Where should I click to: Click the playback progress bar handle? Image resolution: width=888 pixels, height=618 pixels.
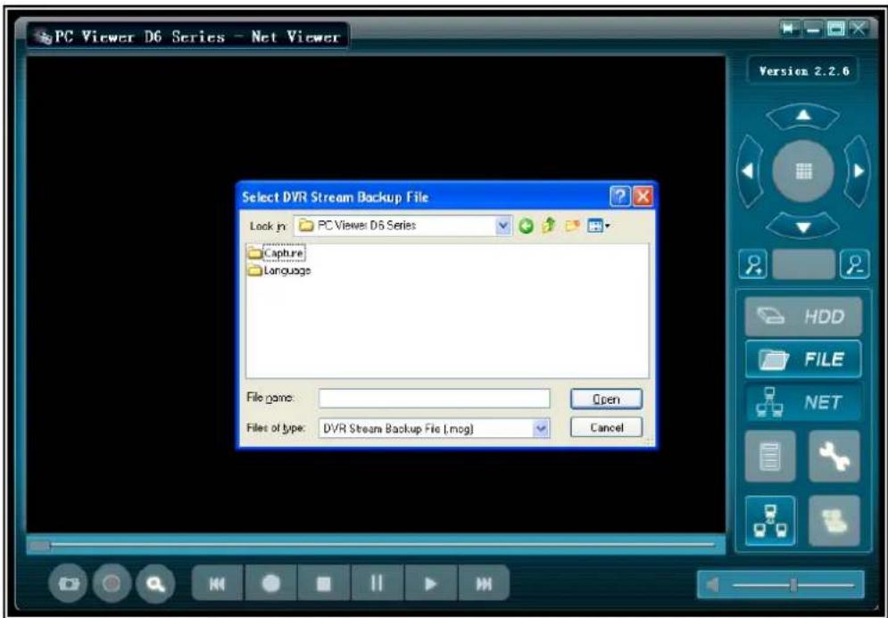39,546
